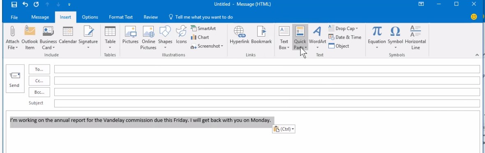
Task: Open the File tab
Action: 14,17
